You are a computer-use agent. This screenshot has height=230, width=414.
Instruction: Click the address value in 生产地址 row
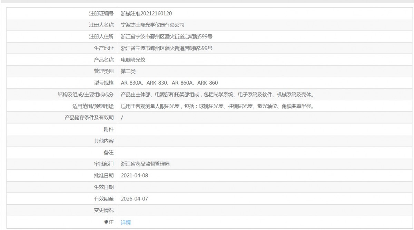pyautogui.click(x=167, y=48)
